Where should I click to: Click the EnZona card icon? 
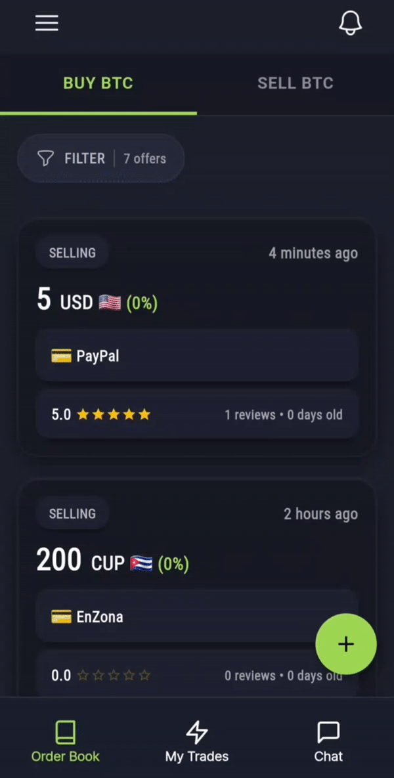(x=61, y=616)
